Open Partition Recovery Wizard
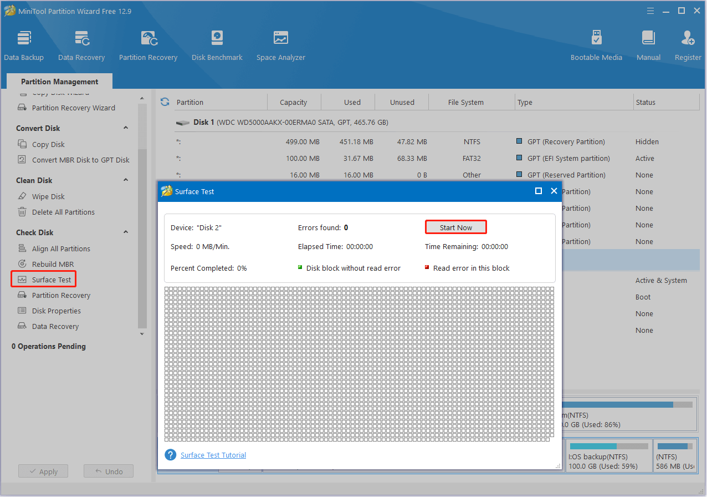 [x=66, y=108]
